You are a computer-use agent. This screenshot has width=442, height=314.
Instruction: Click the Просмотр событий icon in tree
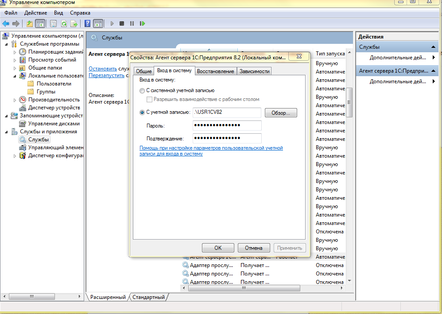pyautogui.click(x=23, y=60)
